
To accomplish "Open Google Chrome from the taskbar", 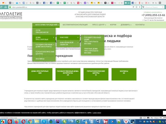I will pyautogui.click(x=30, y=121).
